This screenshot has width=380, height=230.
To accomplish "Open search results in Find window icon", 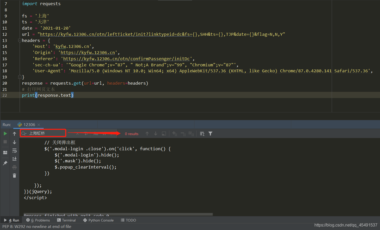I will (202, 134).
